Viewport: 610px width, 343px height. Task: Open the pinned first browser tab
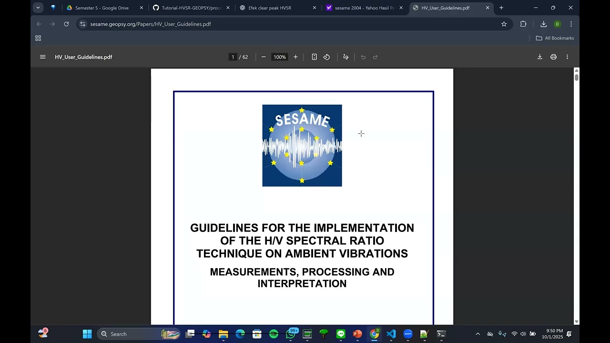[53, 8]
